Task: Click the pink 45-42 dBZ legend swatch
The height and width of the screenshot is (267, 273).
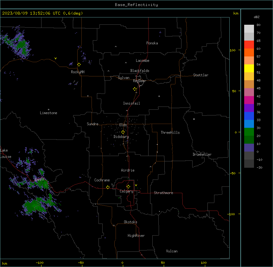Action: 249,92
